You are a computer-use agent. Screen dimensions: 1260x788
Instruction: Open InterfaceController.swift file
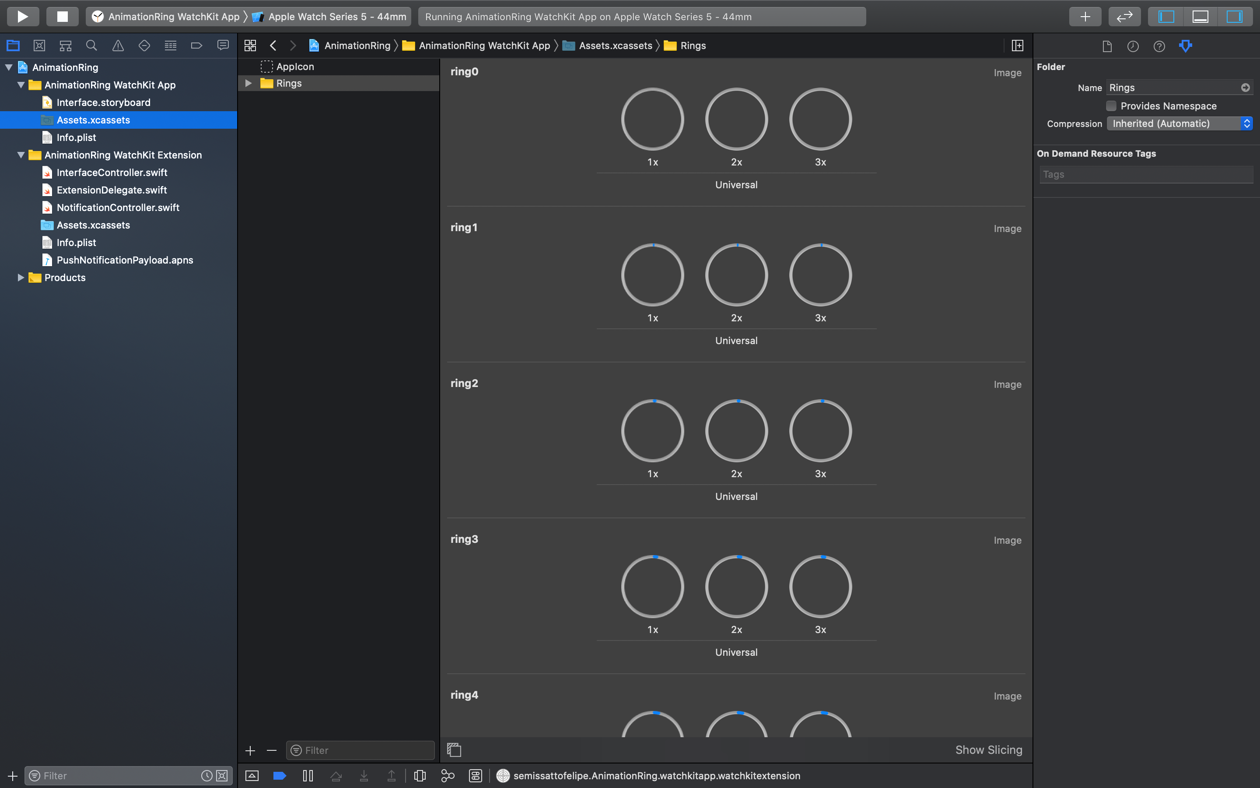coord(112,172)
